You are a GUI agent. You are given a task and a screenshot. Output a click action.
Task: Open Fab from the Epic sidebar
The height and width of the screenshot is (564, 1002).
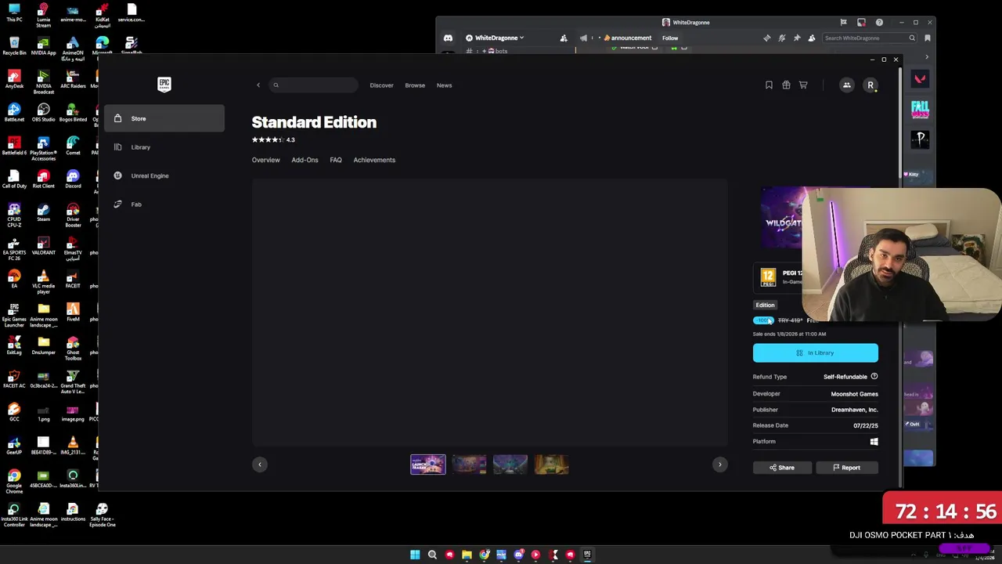click(x=164, y=204)
